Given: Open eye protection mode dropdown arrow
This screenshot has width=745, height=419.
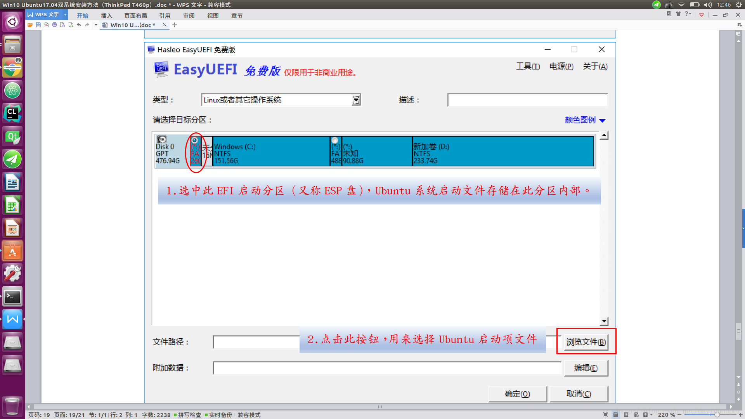Looking at the screenshot, I should point(651,415).
